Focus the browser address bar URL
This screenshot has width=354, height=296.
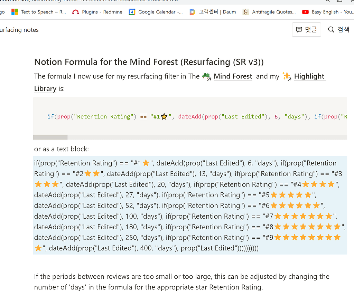tap(104, 1)
